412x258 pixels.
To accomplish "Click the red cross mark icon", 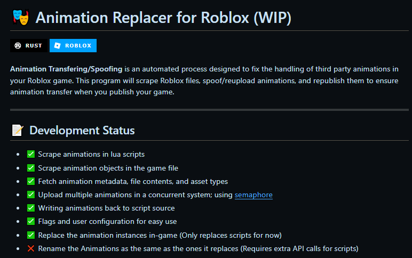I will point(31,248).
